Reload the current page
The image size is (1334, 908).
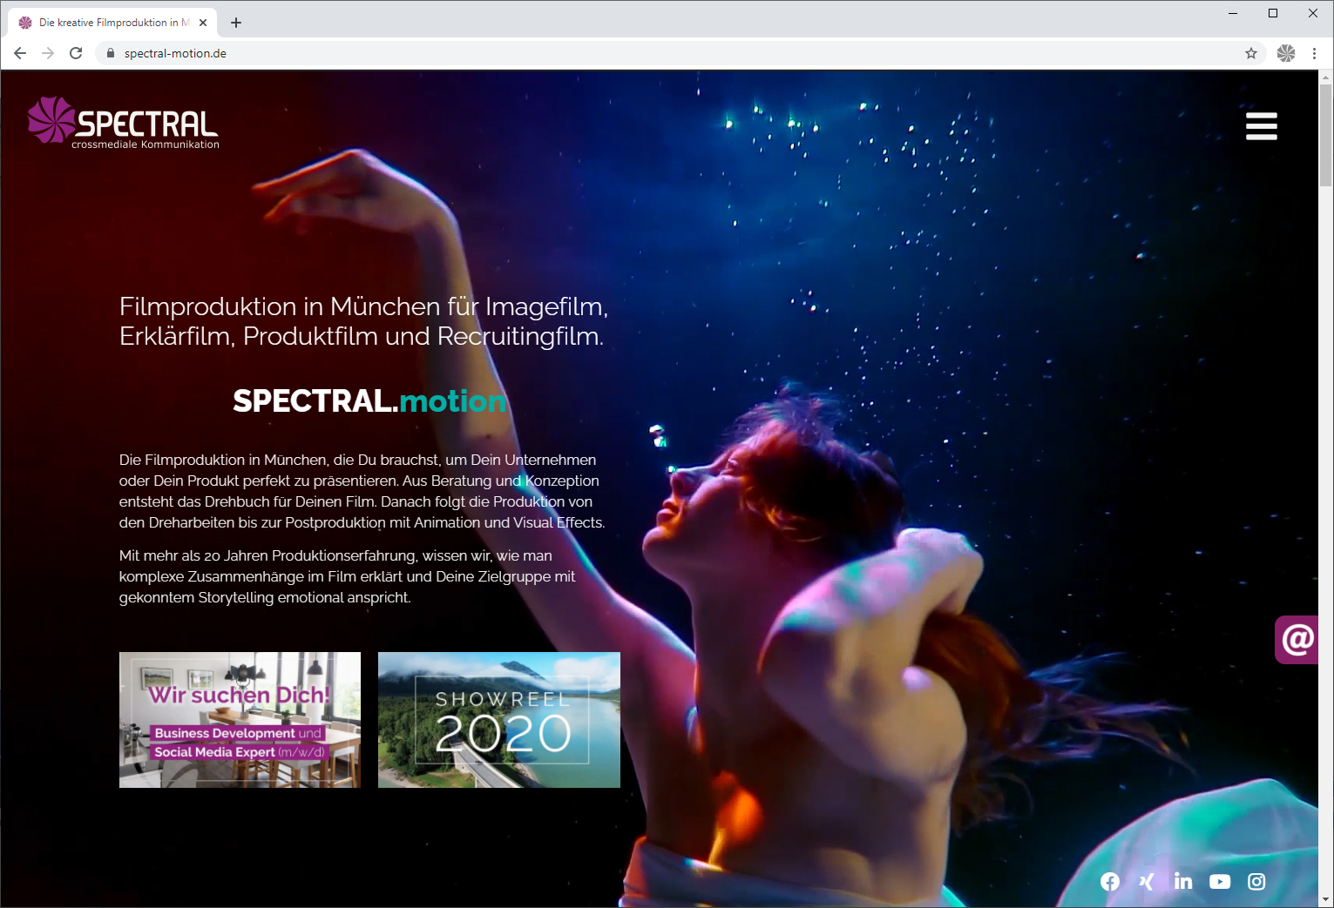[x=76, y=53]
